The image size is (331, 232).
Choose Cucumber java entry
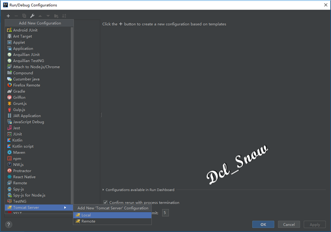pos(38,79)
